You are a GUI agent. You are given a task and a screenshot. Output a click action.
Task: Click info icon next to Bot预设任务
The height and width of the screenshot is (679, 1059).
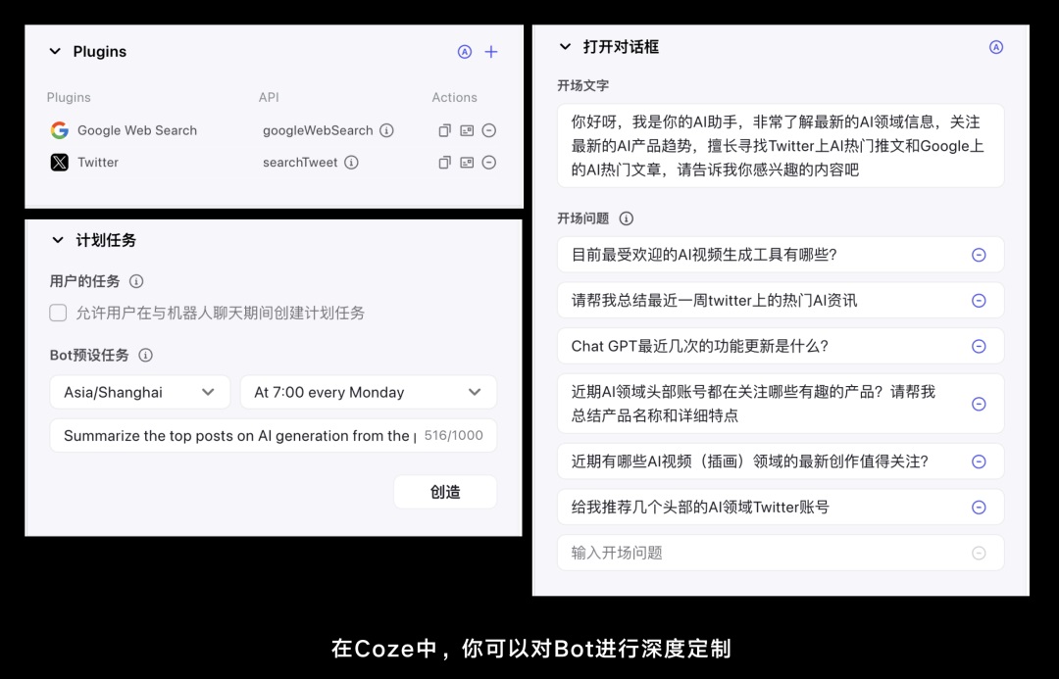(146, 356)
